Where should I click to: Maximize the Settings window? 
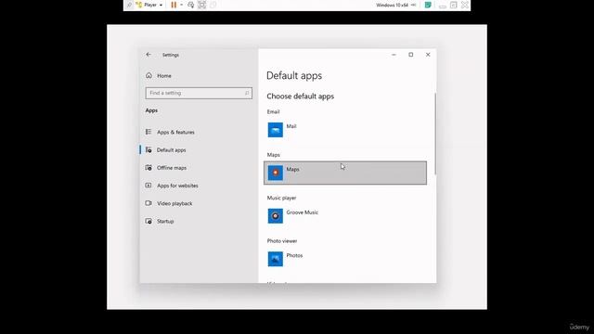(411, 55)
